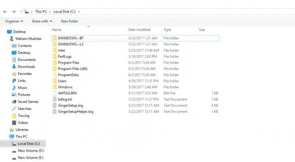Open New Volume (E:) drive
Screen dimensions: 295x162
pos(27,158)
